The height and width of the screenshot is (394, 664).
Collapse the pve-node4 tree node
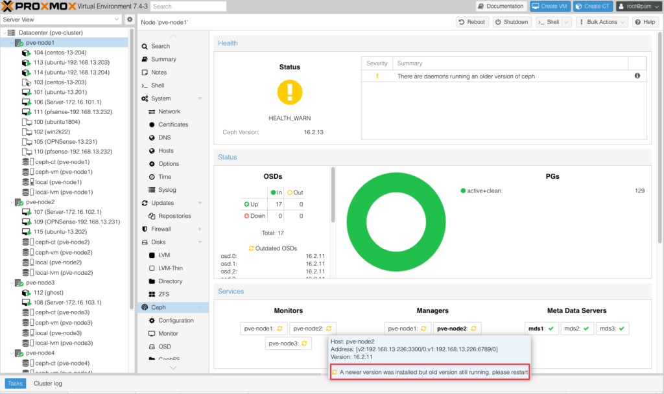12,353
